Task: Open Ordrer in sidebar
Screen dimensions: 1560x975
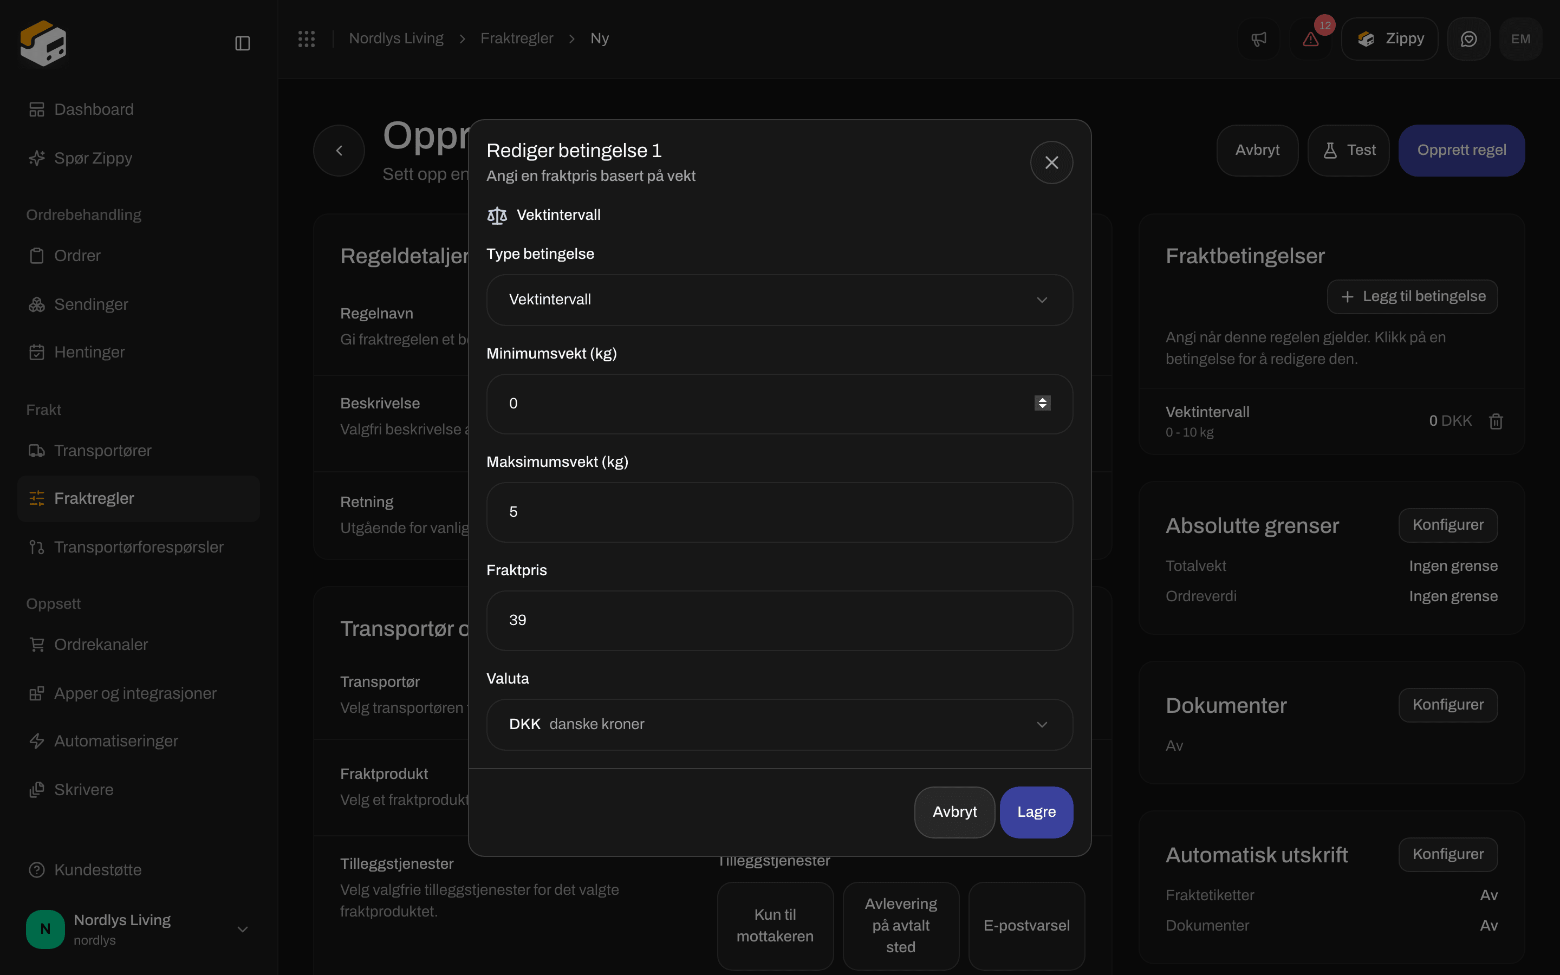Action: (139, 256)
